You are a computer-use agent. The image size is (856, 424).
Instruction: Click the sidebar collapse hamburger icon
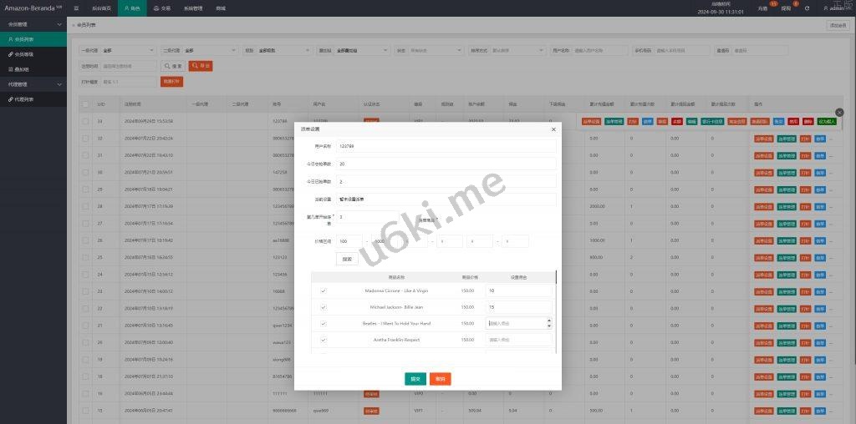coord(76,8)
